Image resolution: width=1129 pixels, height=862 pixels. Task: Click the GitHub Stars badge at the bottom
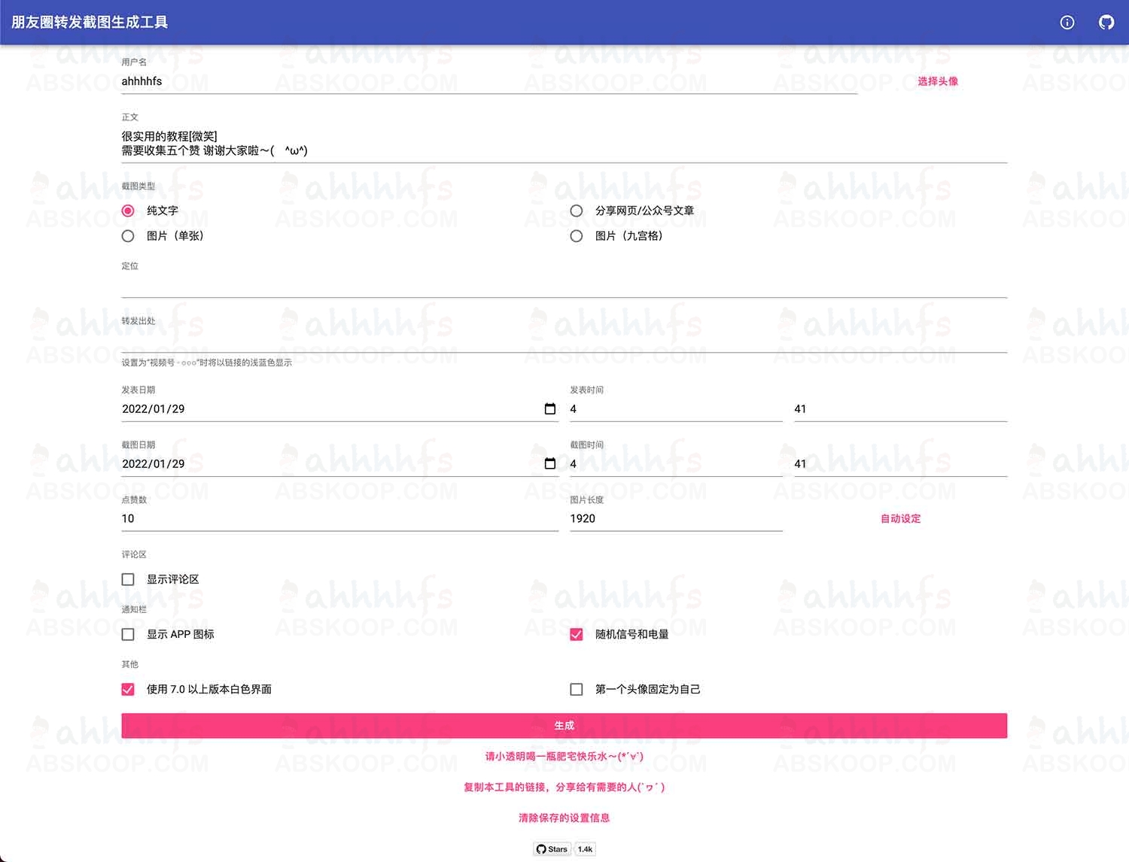click(552, 848)
